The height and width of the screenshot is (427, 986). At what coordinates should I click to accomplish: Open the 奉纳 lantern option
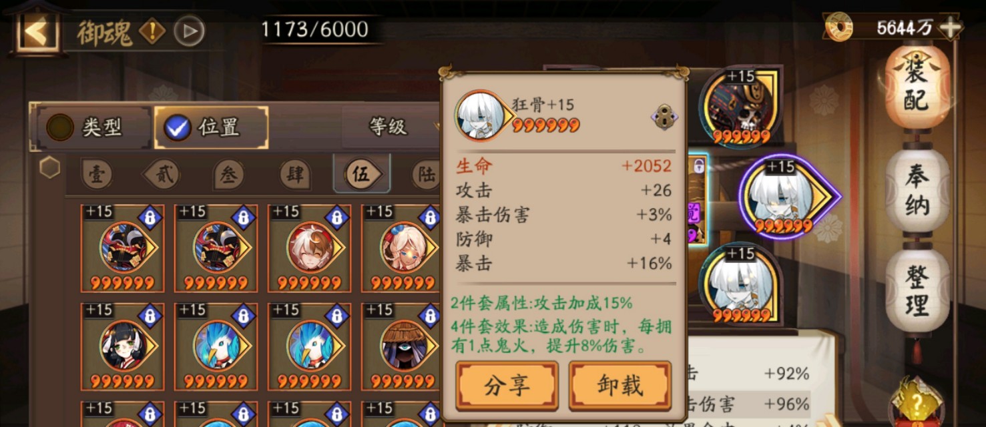pos(917,190)
